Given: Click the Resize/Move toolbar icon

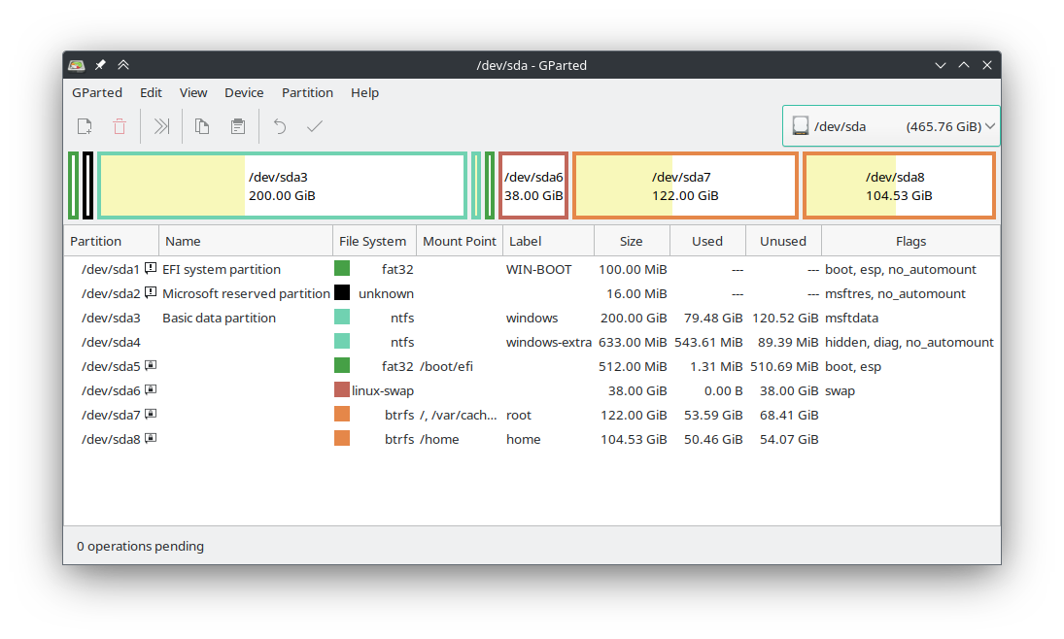Looking at the screenshot, I should click(161, 126).
